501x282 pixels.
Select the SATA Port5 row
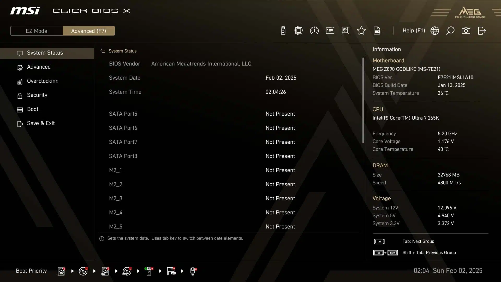pyautogui.click(x=230, y=114)
